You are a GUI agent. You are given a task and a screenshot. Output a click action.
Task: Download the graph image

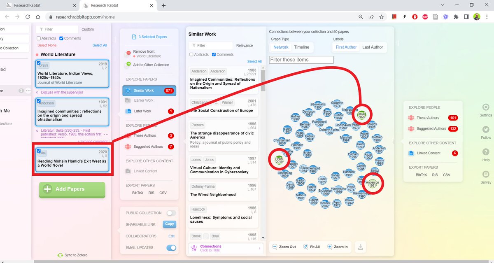point(361,247)
